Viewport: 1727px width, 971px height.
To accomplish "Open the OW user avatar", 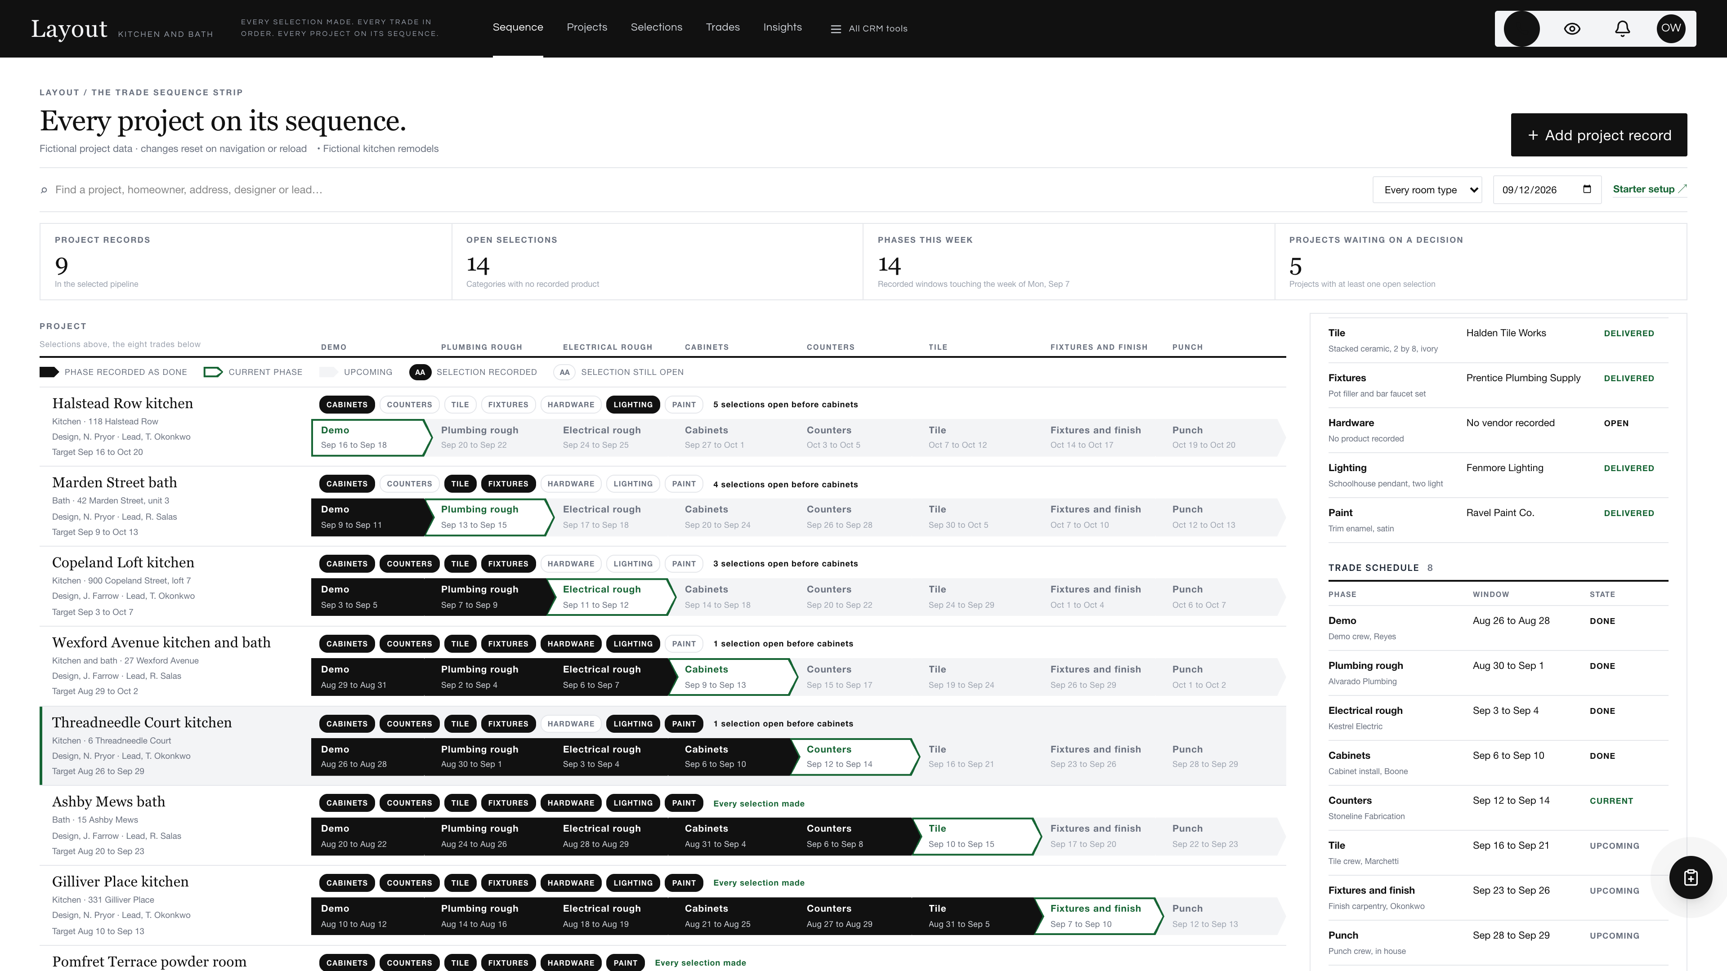I will [x=1671, y=28].
